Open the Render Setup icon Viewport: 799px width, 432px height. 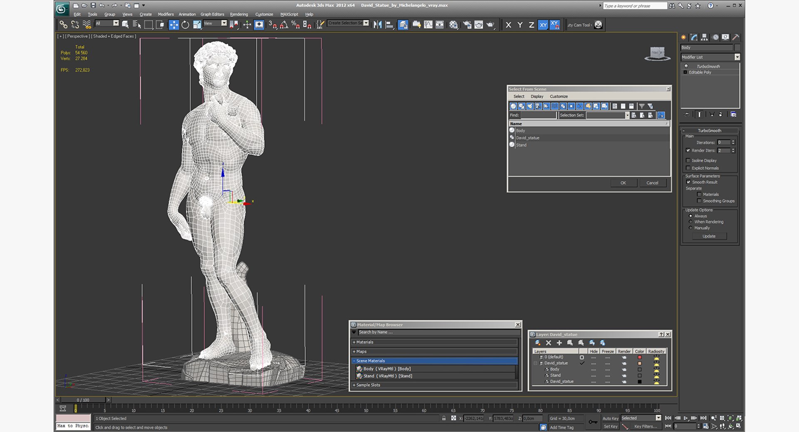click(x=467, y=25)
